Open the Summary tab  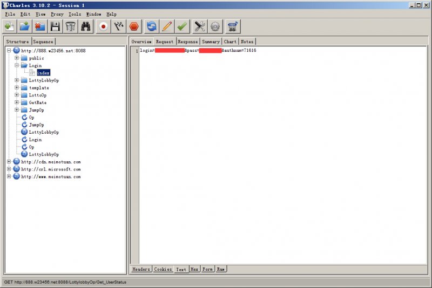[x=211, y=42]
